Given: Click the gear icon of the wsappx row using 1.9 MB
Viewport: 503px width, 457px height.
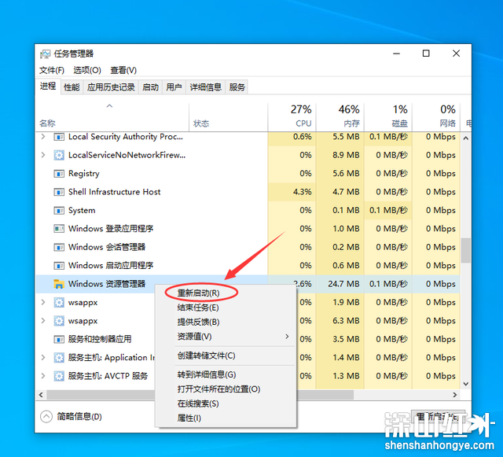Looking at the screenshot, I should [x=59, y=303].
